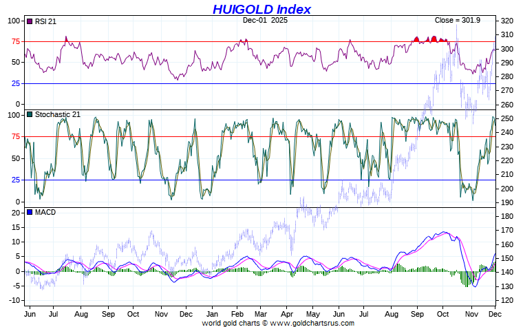
Task: Select the RSI 21 legend label
Action: tap(45, 21)
